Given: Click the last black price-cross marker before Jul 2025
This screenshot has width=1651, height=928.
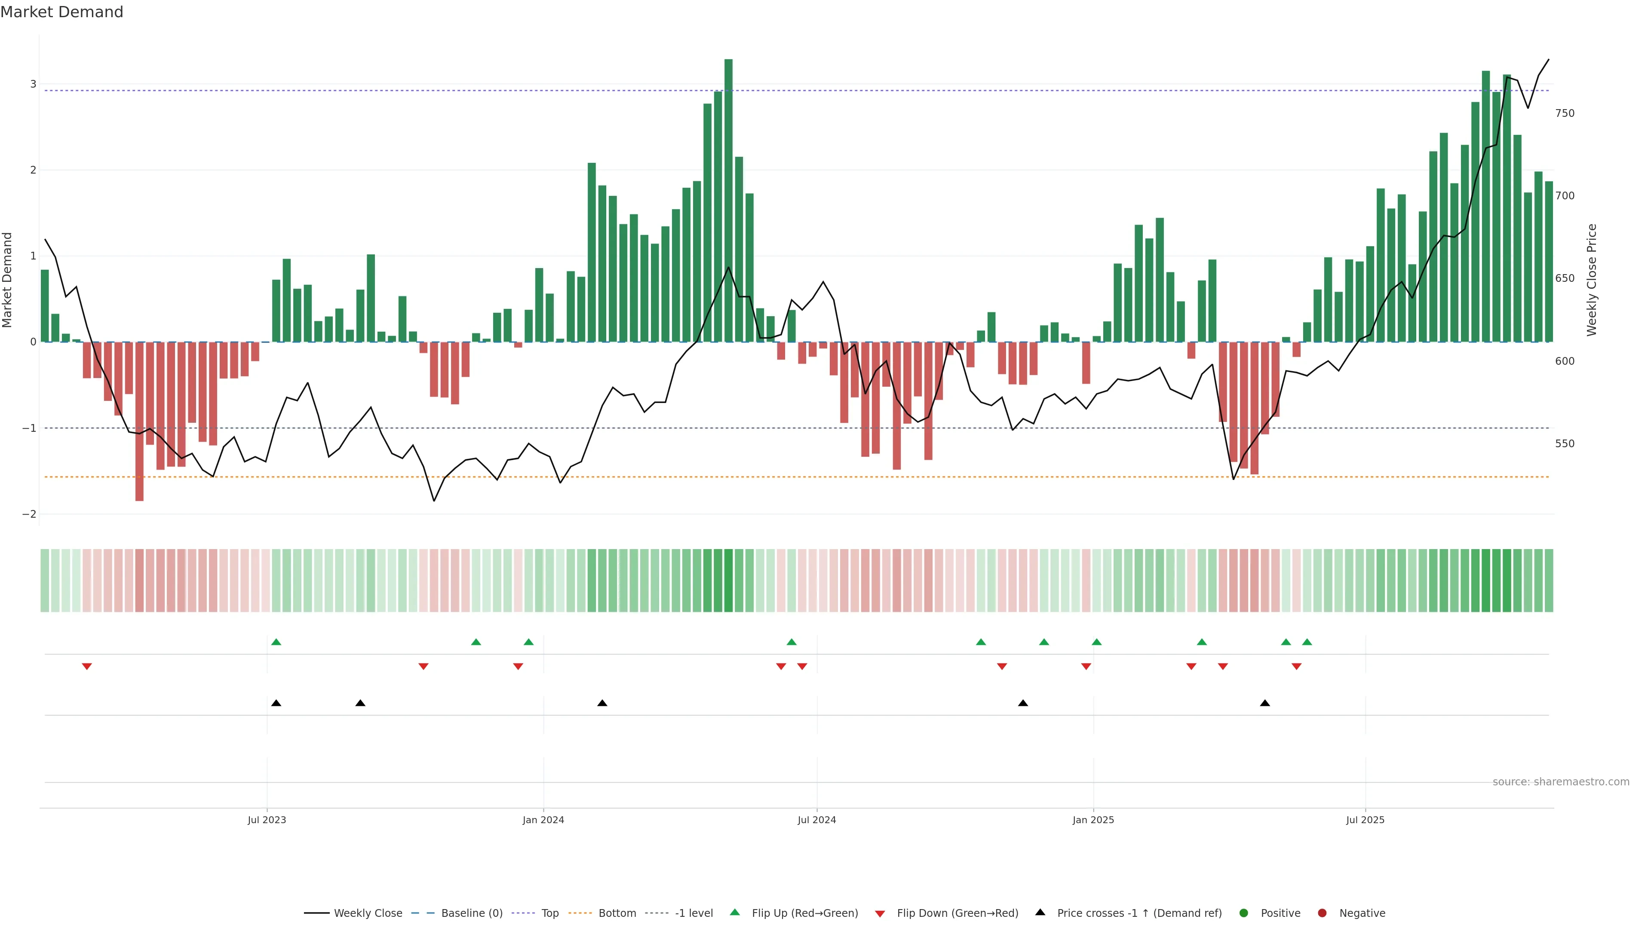Looking at the screenshot, I should click(x=1264, y=703).
